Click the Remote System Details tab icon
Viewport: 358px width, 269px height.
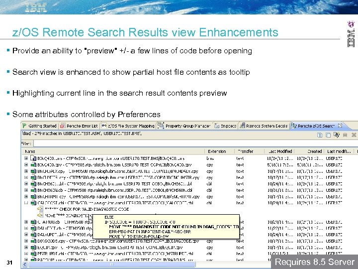242,126
